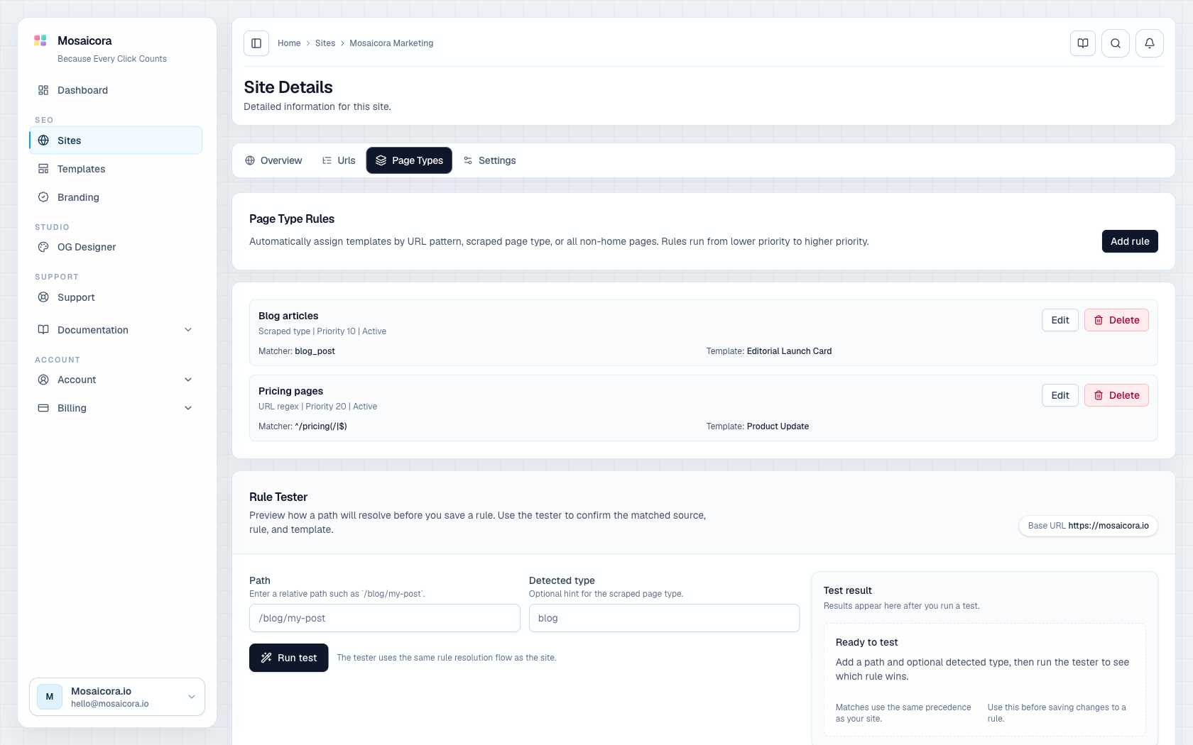Click the 'Pricing pages' rule title
1193x745 pixels.
click(x=290, y=391)
